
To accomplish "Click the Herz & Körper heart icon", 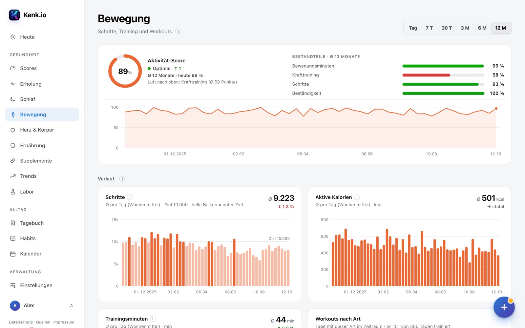I will point(13,130).
